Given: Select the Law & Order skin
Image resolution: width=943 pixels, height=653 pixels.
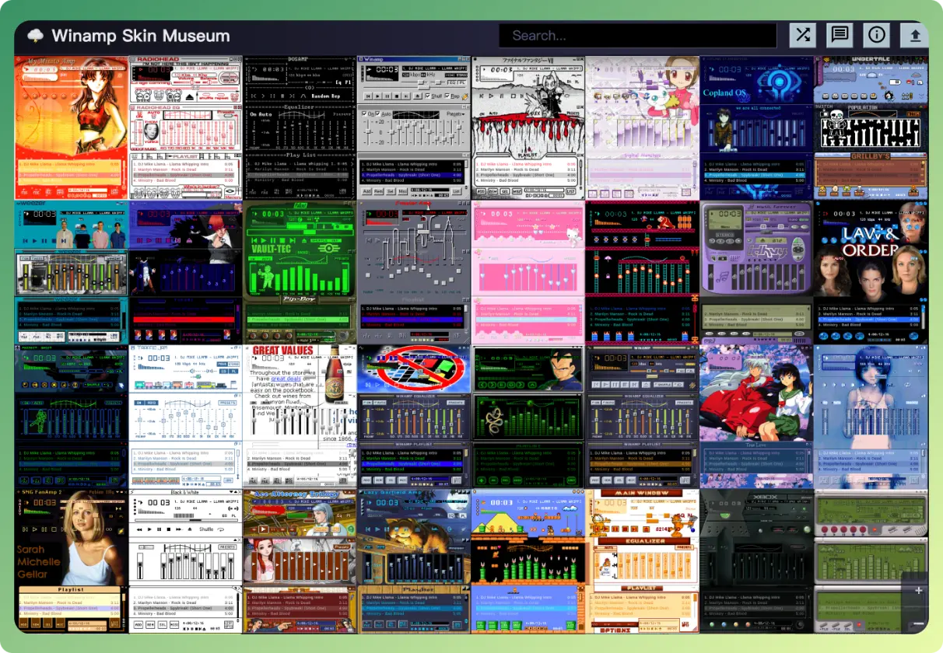Looking at the screenshot, I should point(871,272).
